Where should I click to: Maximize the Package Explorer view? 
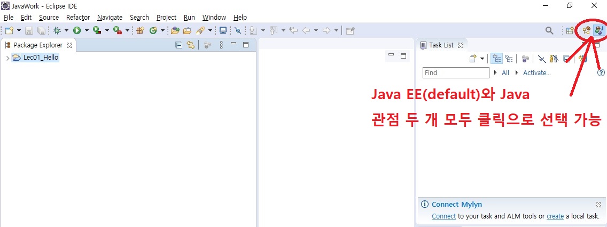coord(245,45)
